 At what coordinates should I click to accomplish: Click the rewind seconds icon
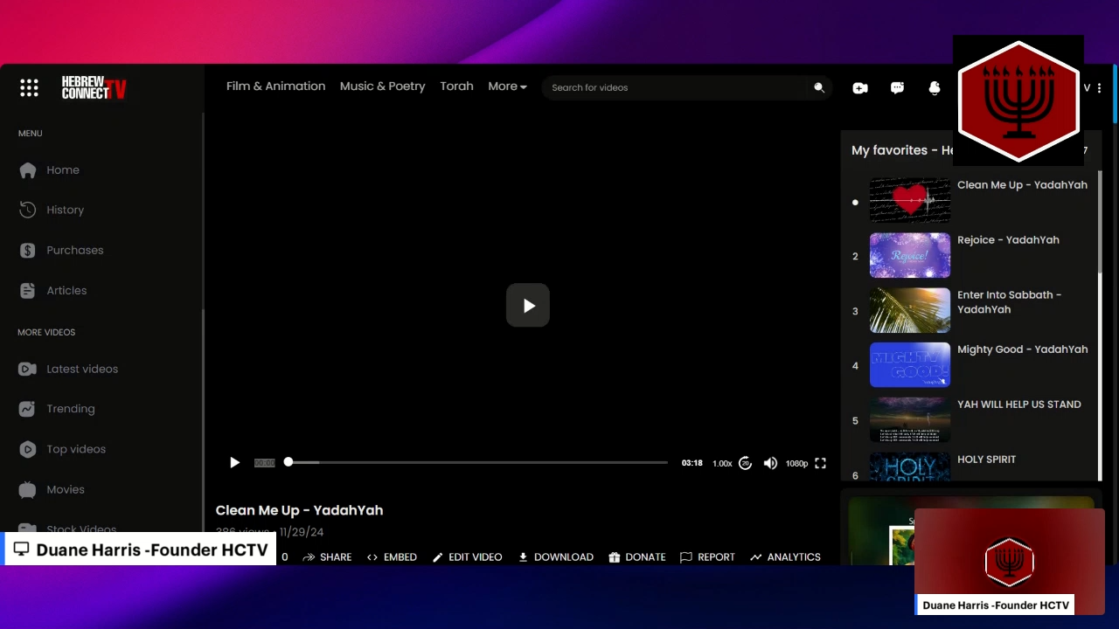coord(745,463)
